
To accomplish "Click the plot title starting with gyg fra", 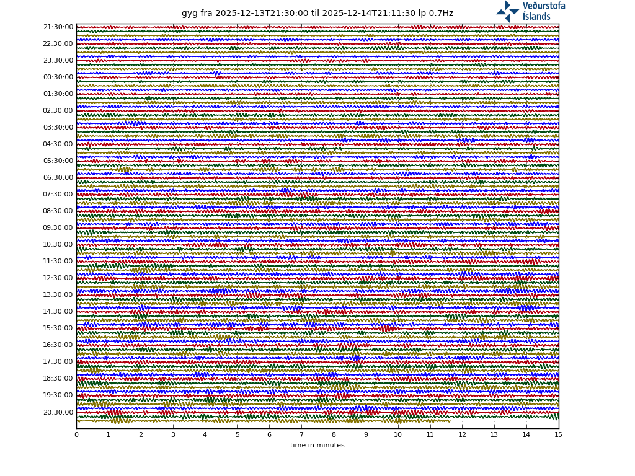I will point(317,14).
